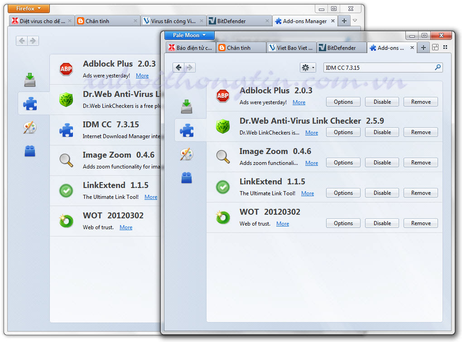
Task: Open the Firefox application menu
Action: point(29,9)
